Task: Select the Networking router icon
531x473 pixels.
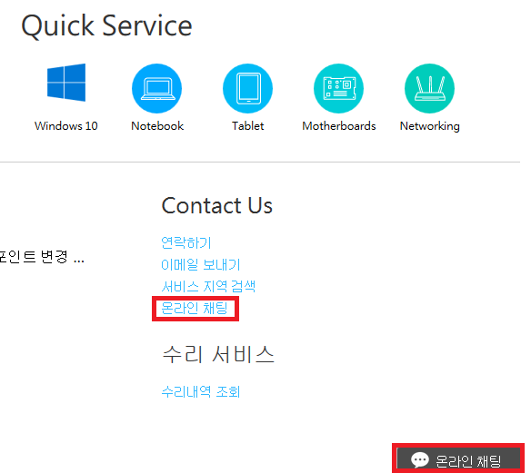Action: [x=429, y=89]
